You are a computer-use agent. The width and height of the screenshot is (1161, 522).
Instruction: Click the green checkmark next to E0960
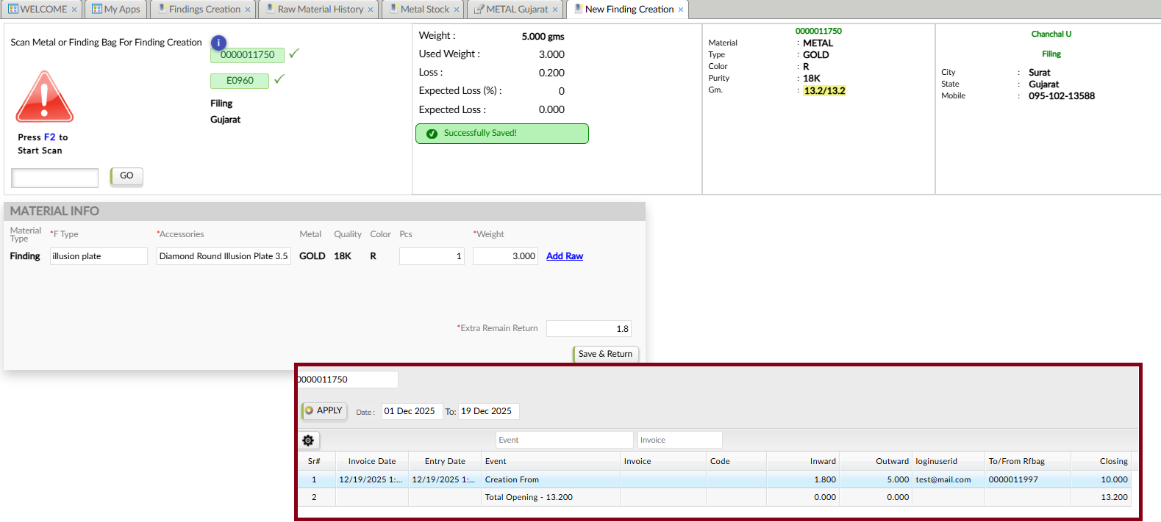pos(279,79)
